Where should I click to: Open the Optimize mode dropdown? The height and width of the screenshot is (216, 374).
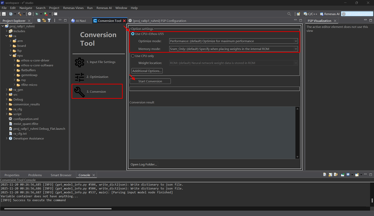point(234,41)
